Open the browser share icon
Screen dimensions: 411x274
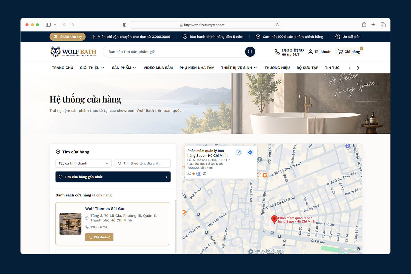[364, 24]
